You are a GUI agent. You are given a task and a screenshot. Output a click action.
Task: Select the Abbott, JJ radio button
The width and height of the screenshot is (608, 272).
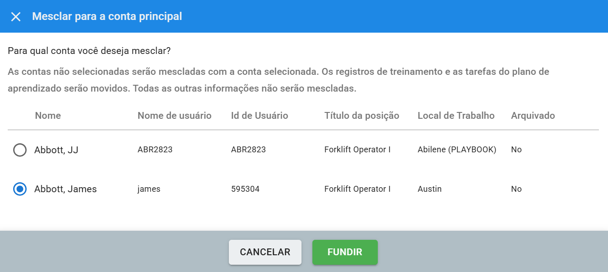[x=20, y=150]
